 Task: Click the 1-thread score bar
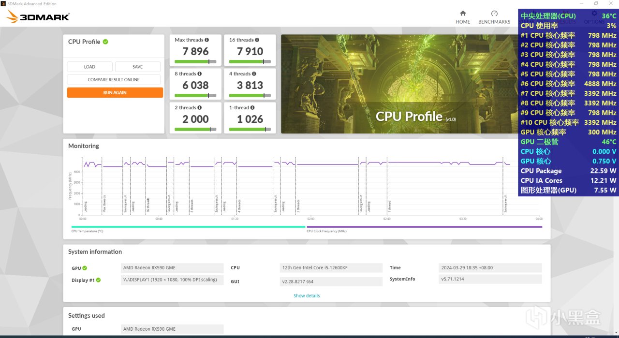pyautogui.click(x=250, y=129)
